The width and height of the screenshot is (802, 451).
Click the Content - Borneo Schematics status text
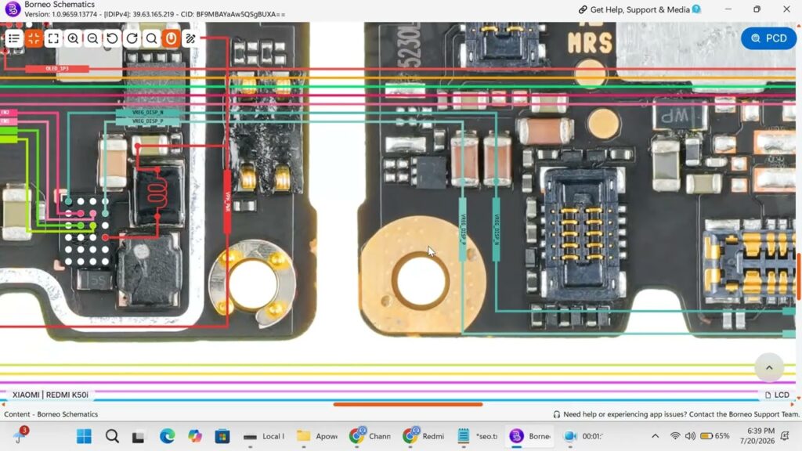click(x=51, y=414)
